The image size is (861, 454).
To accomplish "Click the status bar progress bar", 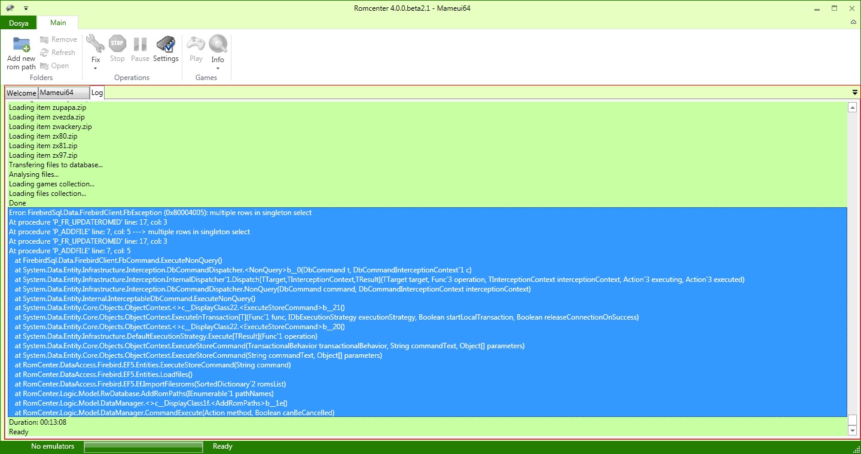I will tap(143, 446).
